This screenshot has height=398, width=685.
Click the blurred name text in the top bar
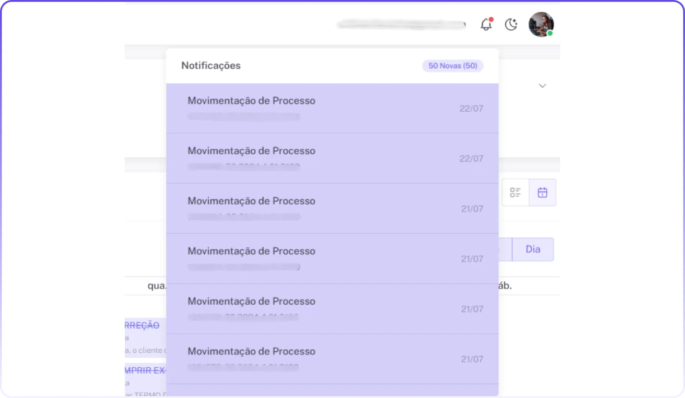[402, 25]
